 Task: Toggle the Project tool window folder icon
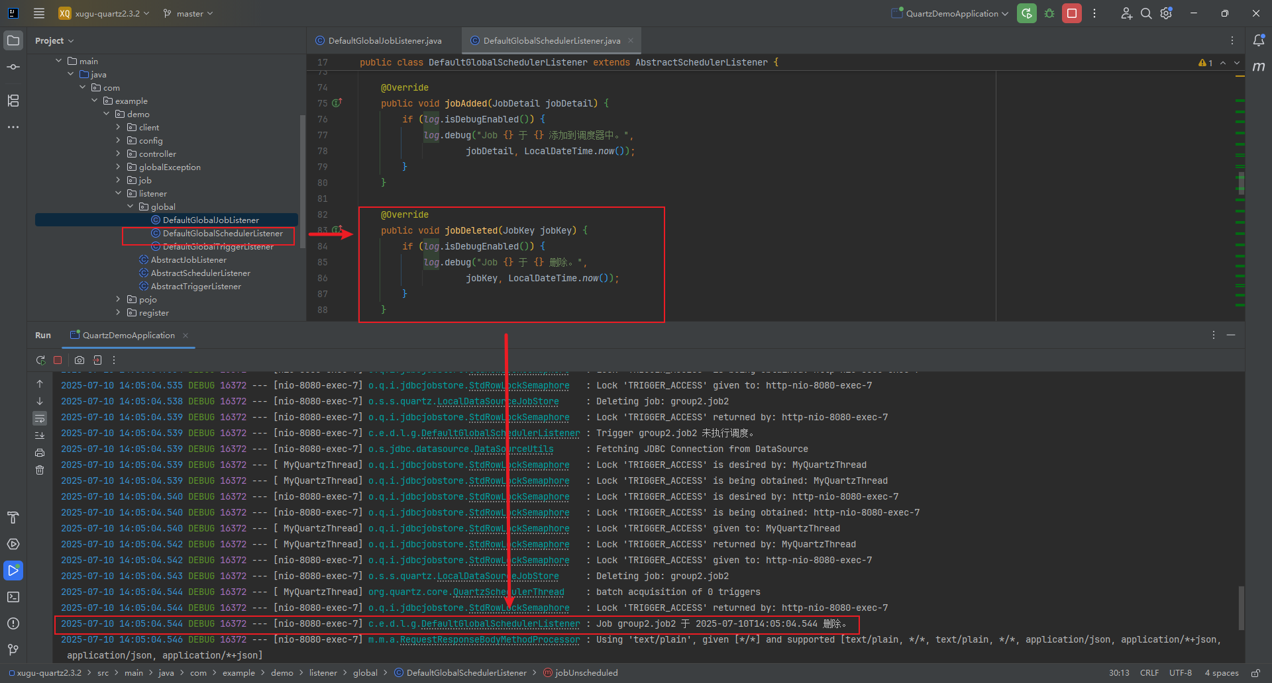pos(13,40)
